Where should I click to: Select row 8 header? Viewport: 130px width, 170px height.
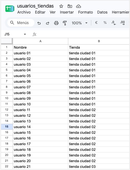7,87
